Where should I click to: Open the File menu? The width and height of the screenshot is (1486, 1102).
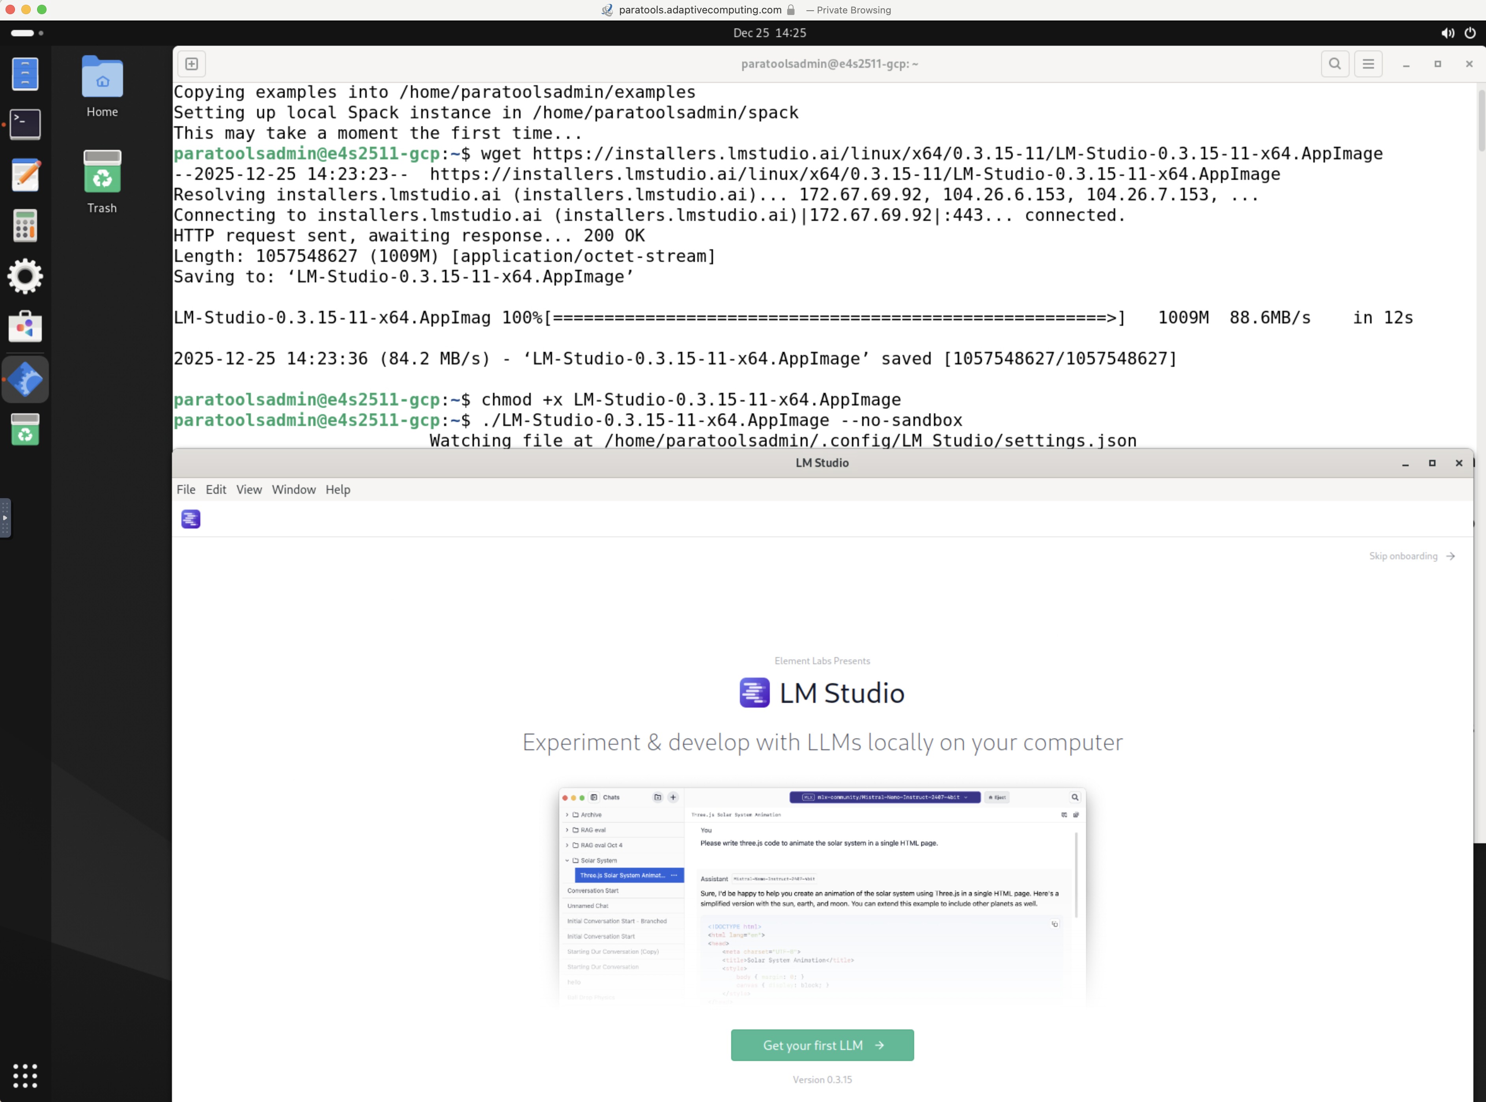click(x=186, y=489)
